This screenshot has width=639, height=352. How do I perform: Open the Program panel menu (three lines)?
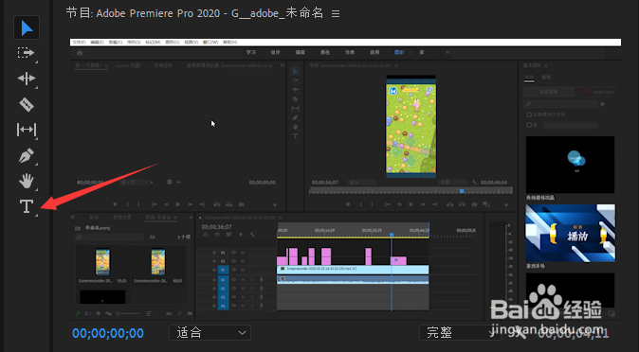pos(336,14)
